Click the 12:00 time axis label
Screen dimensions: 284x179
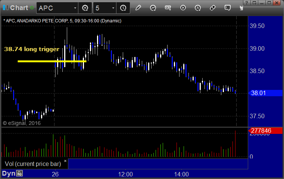[x=125, y=174]
